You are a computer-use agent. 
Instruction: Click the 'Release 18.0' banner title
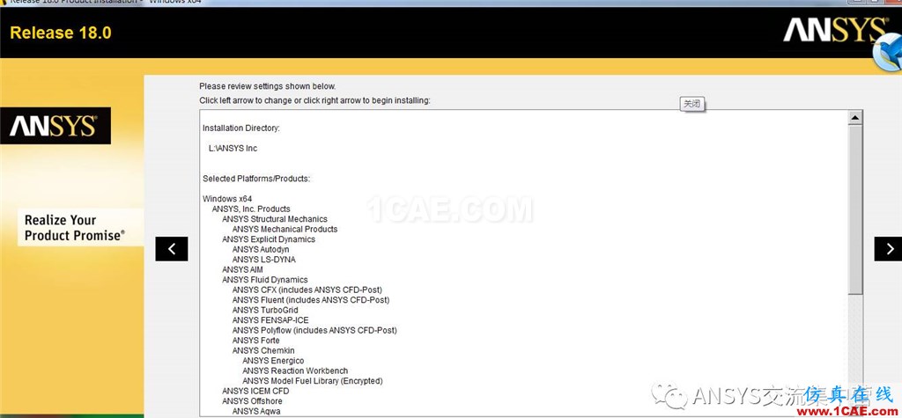61,33
